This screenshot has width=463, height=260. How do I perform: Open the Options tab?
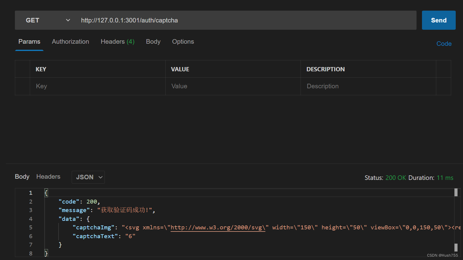click(183, 42)
